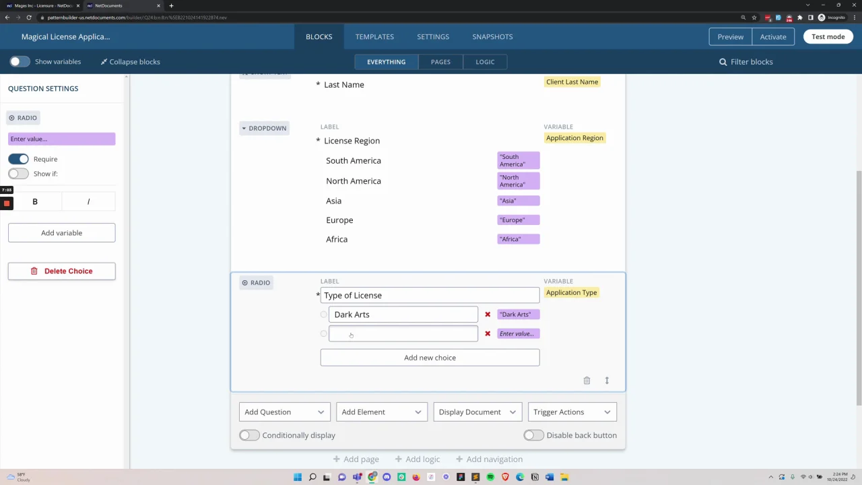The width and height of the screenshot is (862, 485).
Task: Open the Trigger Actions dropdown
Action: [572, 412]
